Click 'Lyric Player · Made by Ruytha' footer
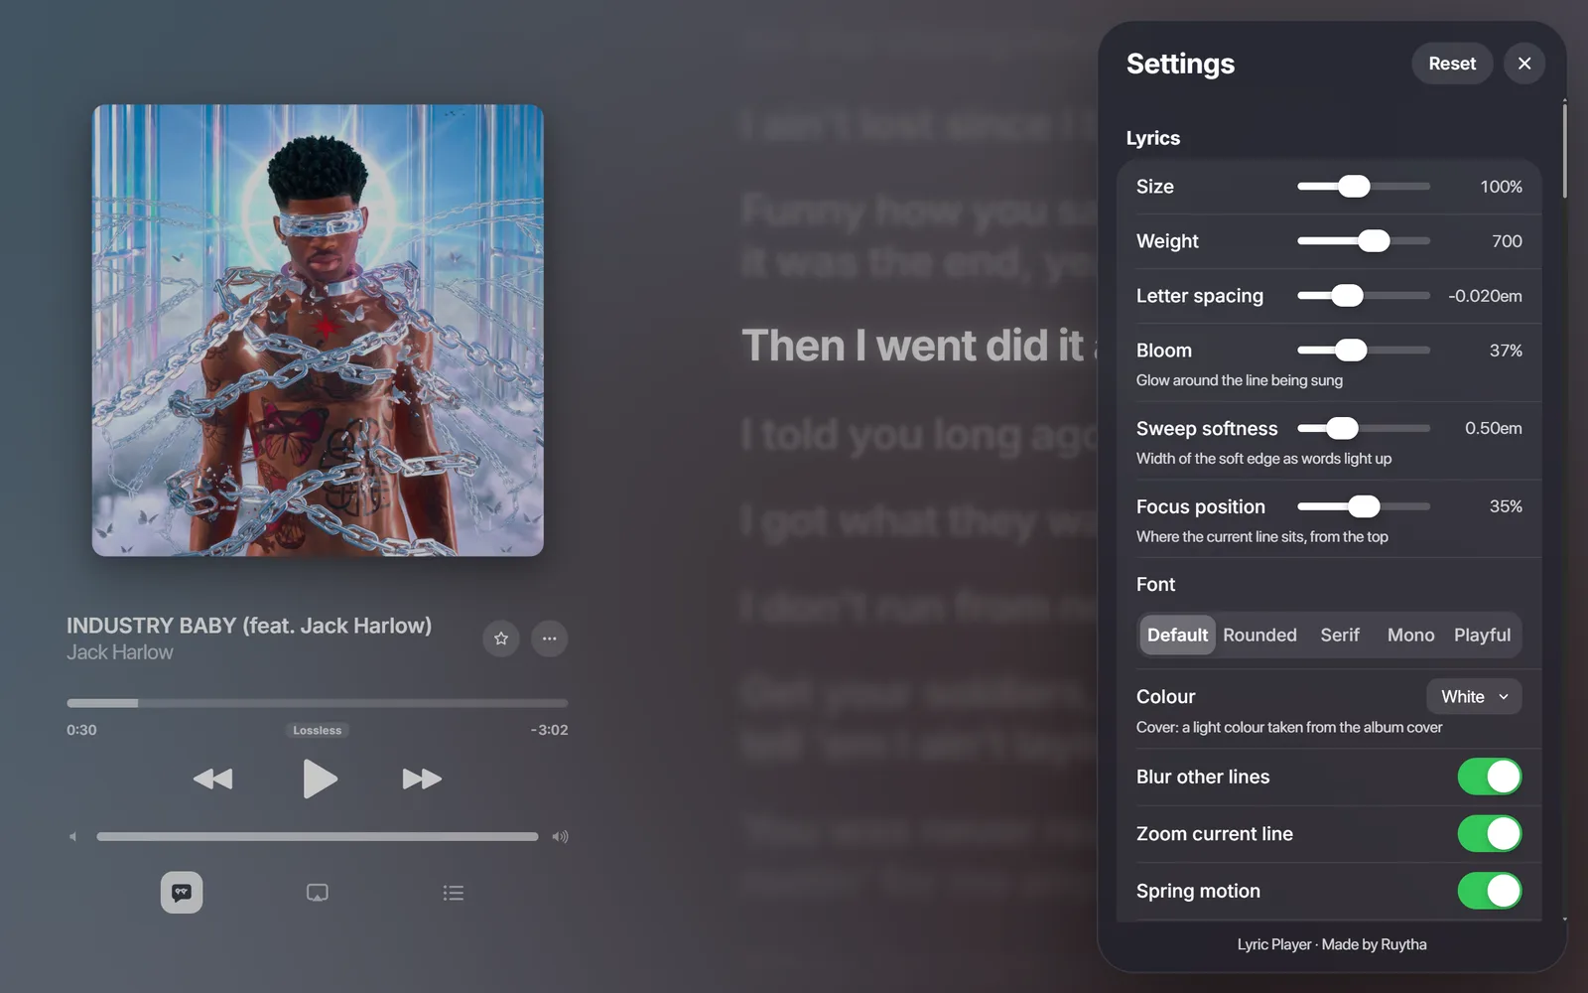Screen dimensions: 1588x993 coord(1332,944)
